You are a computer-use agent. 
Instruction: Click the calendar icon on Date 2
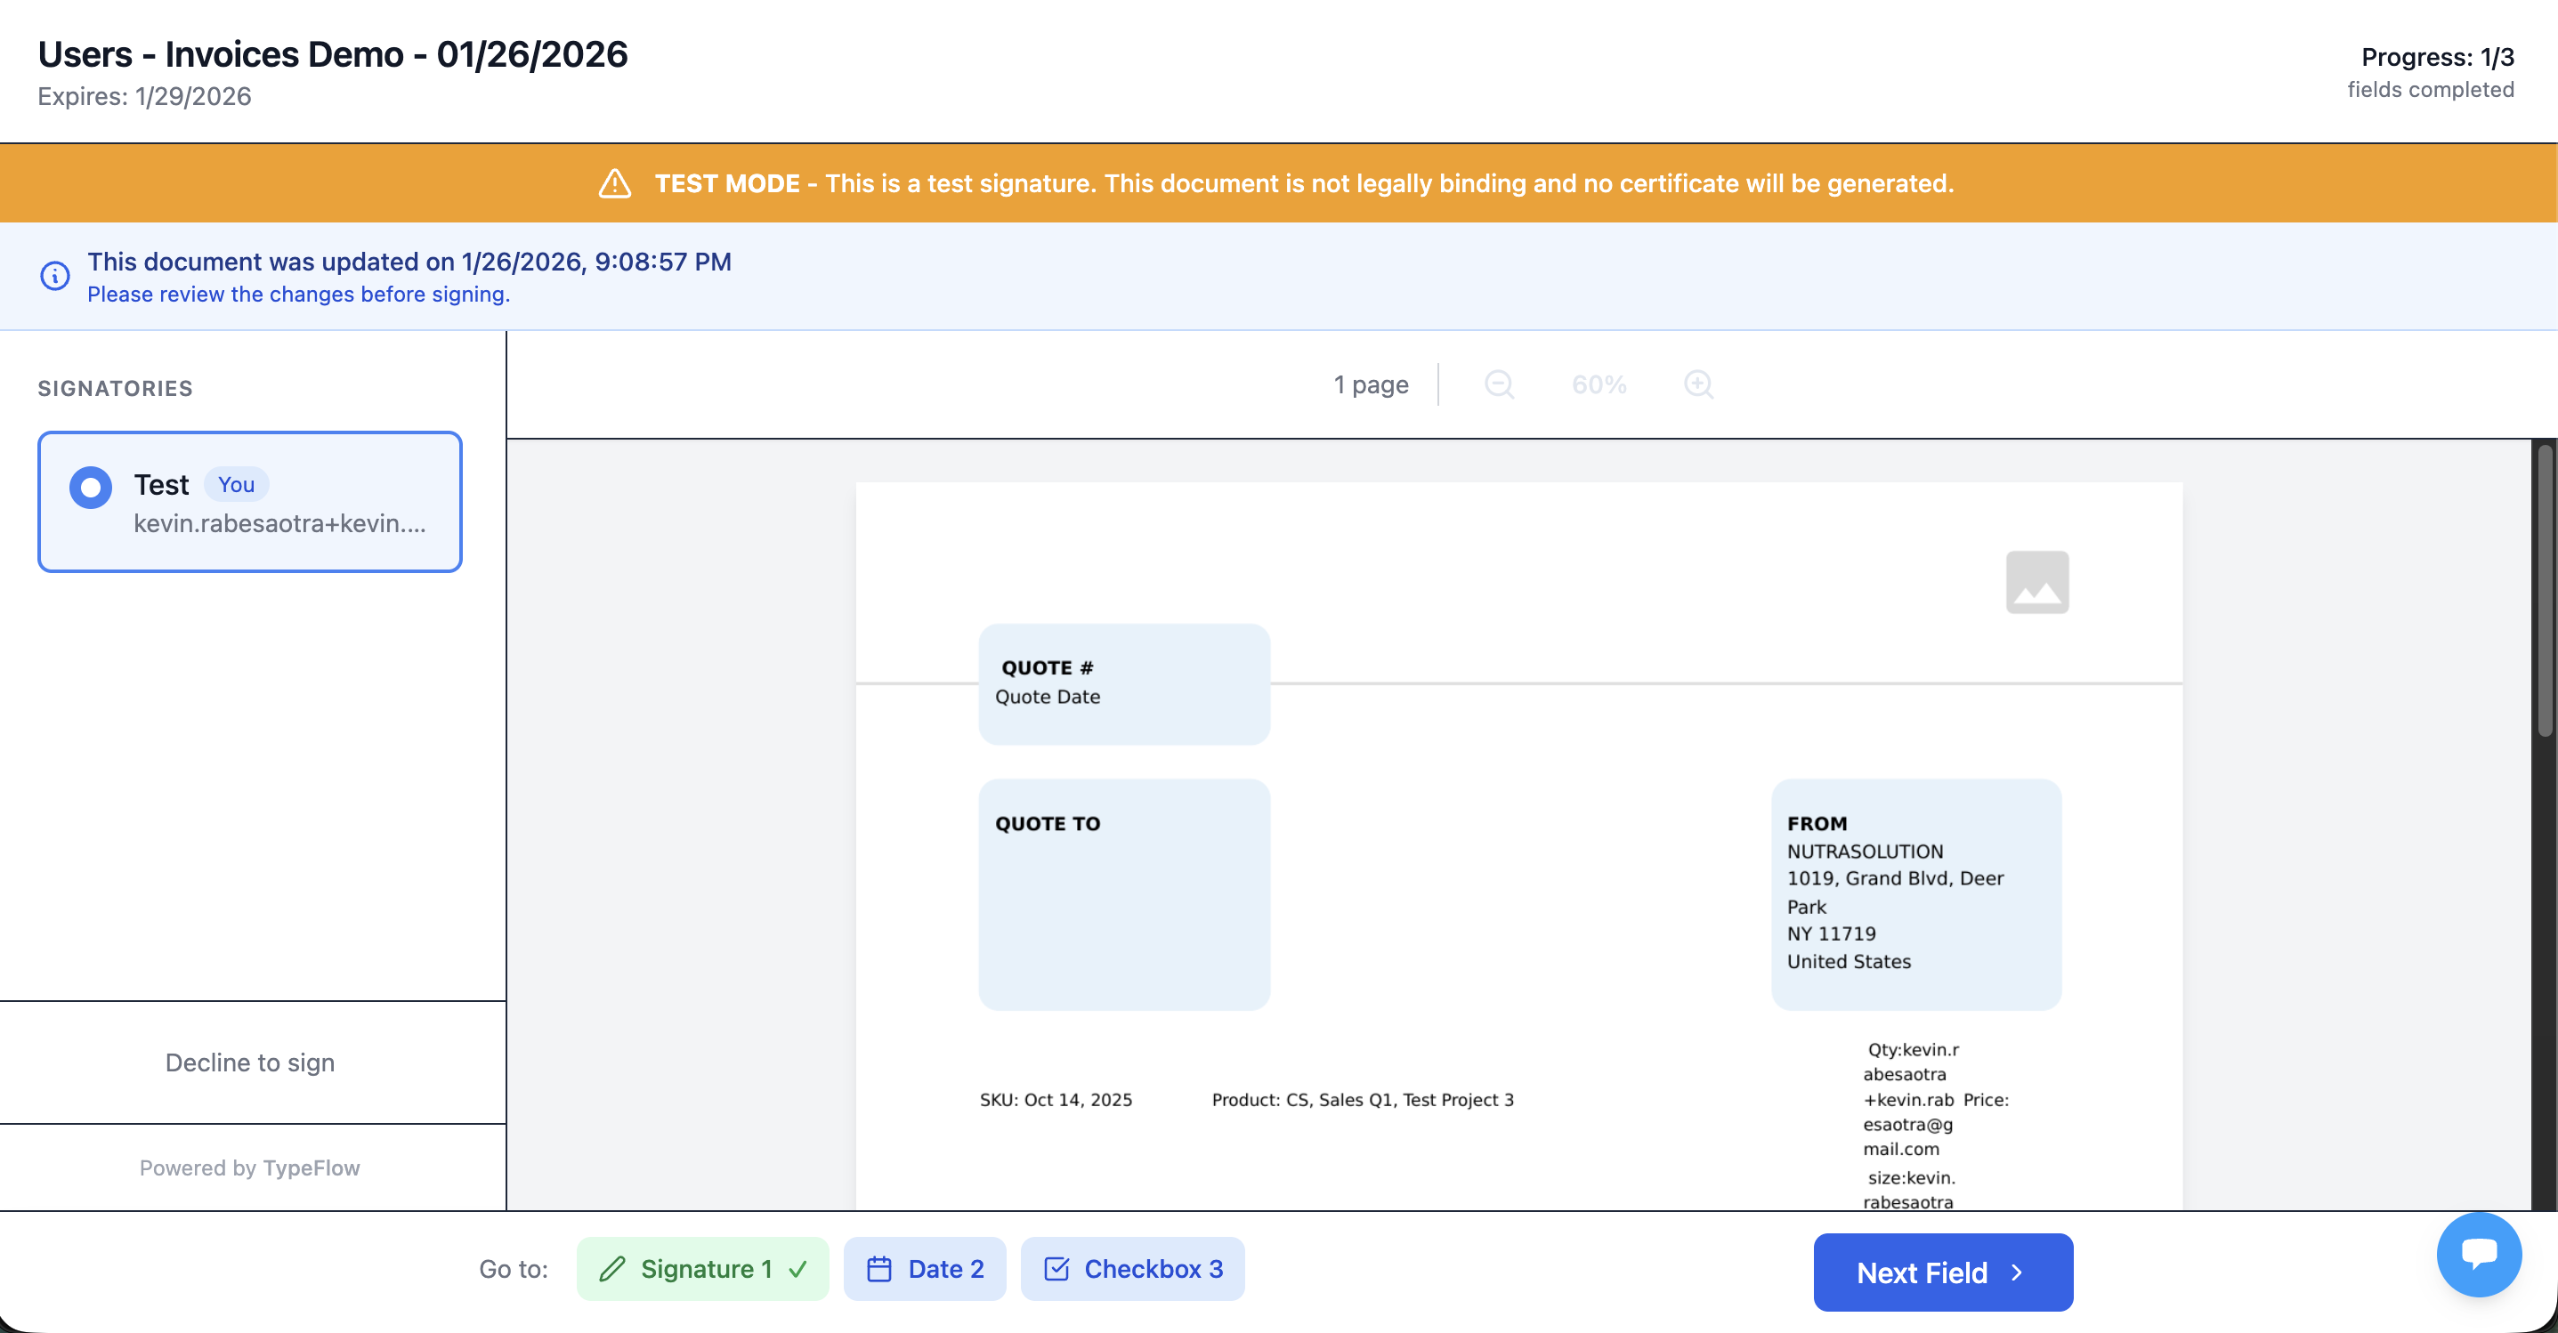click(x=878, y=1268)
